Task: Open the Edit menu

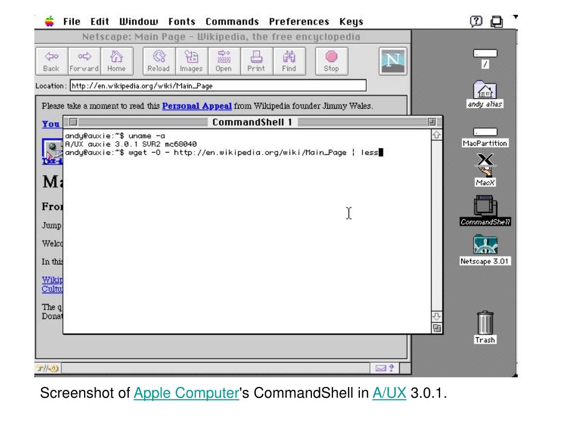Action: pyautogui.click(x=100, y=22)
